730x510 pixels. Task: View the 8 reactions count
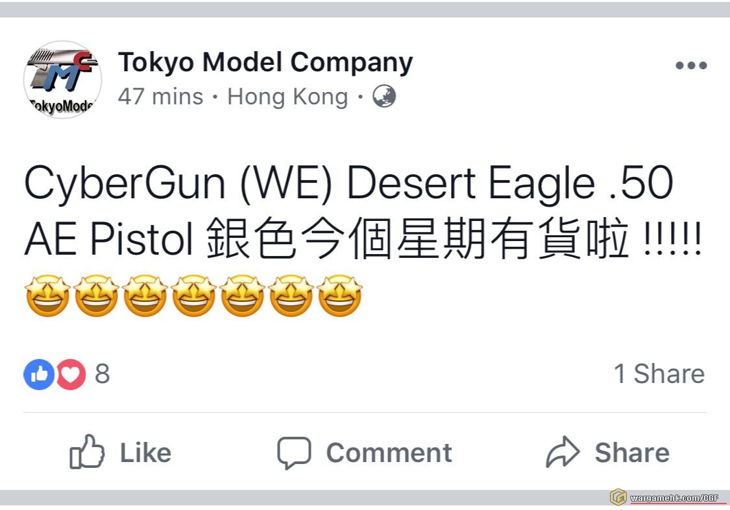[x=103, y=374]
